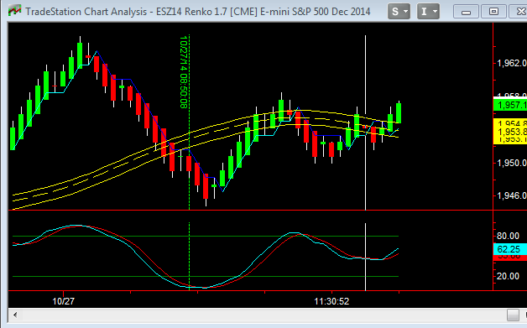Click the latest green Renko bar at right

(399, 113)
